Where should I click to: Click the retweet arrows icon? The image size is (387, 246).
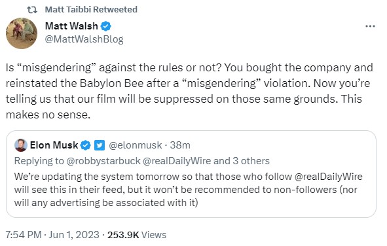(x=32, y=10)
